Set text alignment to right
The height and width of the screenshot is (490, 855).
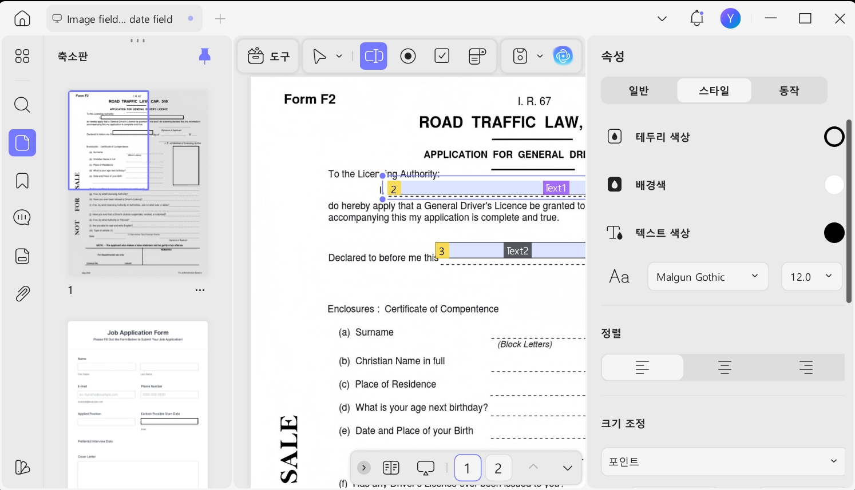806,368
